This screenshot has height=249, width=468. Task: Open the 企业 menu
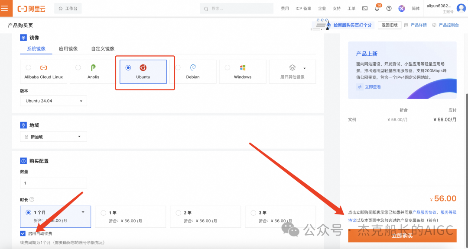[322, 9]
